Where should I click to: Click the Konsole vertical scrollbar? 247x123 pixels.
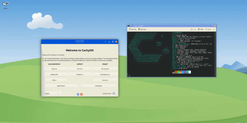[x=216, y=54]
